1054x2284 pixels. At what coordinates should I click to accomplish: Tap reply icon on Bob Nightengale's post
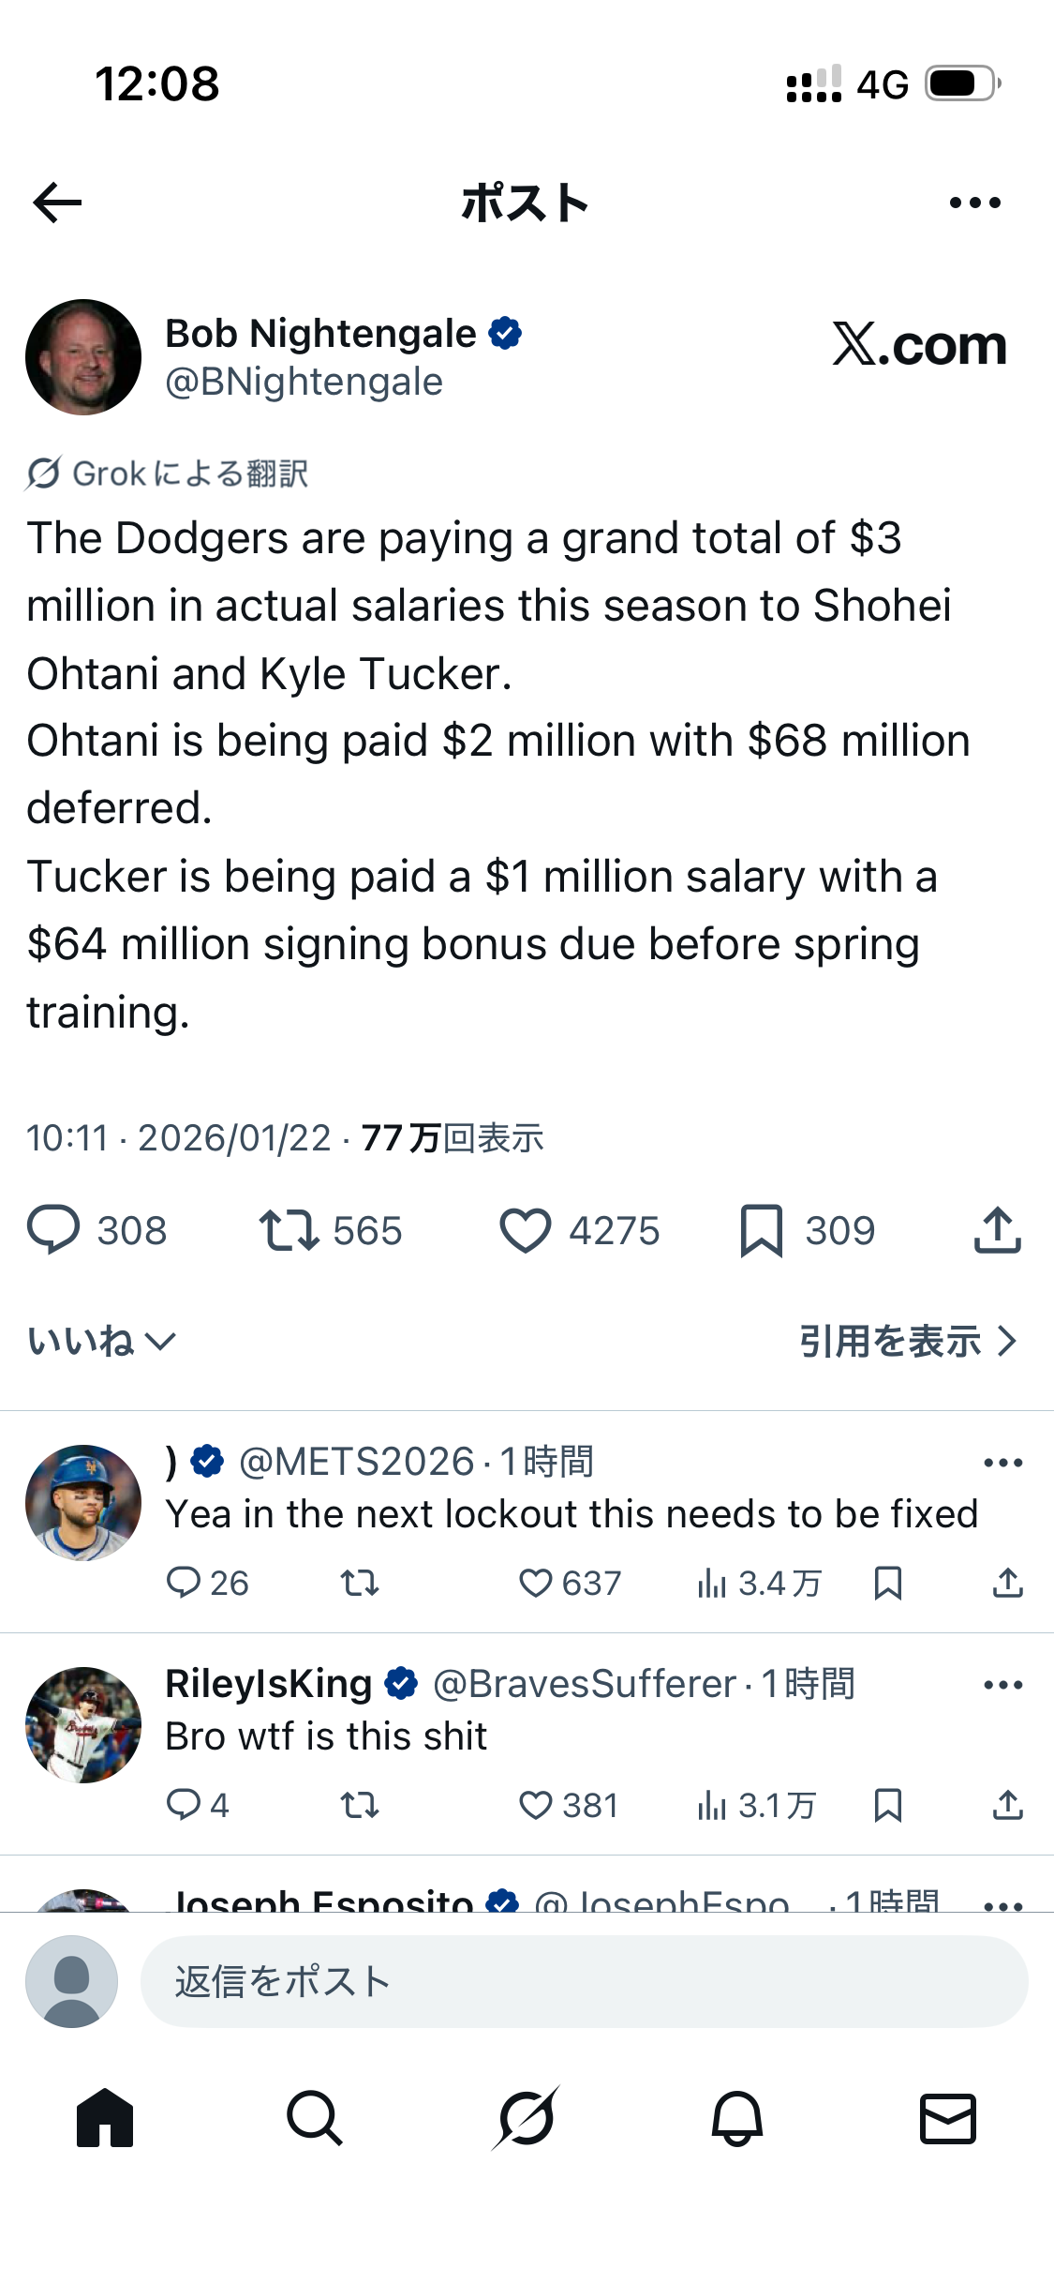click(53, 1229)
